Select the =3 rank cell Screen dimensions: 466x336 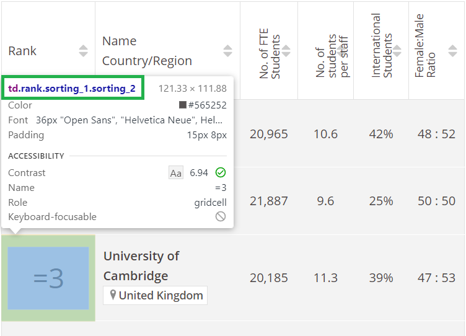[x=48, y=278]
